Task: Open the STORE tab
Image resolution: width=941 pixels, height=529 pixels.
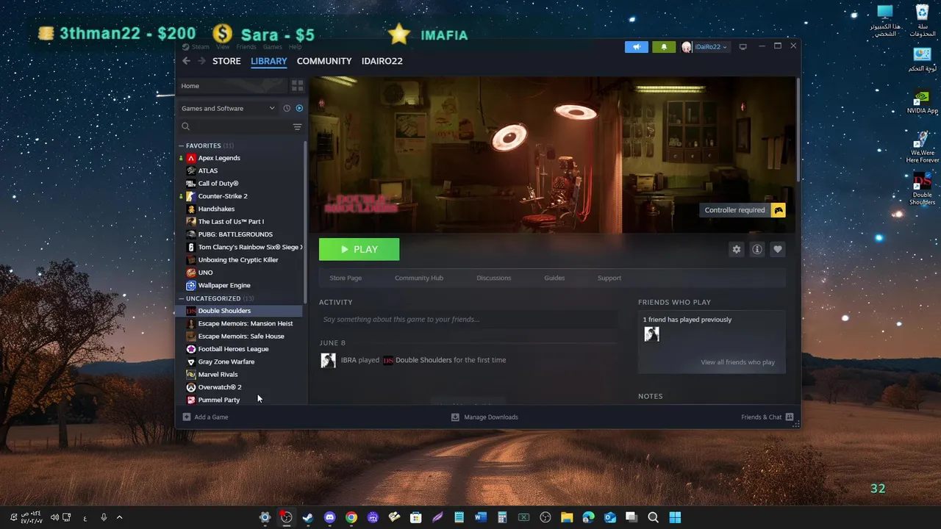Action: coord(226,61)
